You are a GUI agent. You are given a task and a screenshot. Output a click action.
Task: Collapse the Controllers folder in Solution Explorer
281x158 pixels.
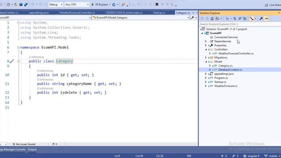pyautogui.click(x=206, y=50)
